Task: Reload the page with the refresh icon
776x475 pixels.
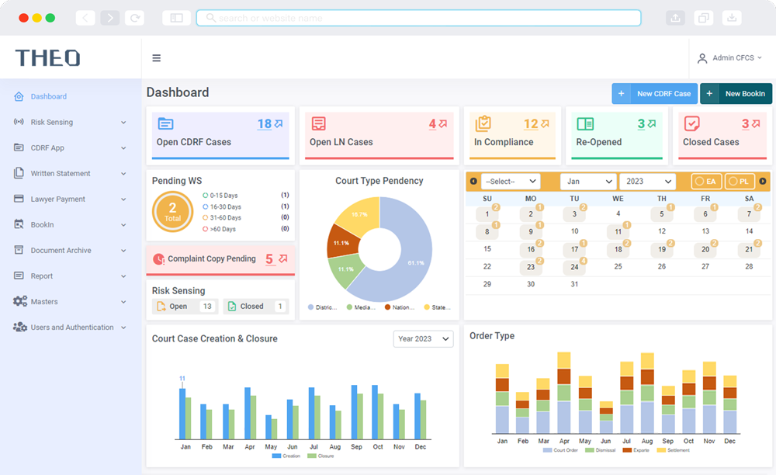Action: [134, 19]
